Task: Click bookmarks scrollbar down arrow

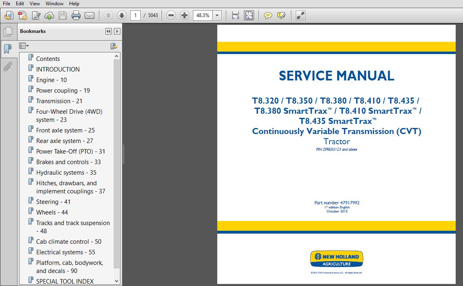Action: (x=117, y=281)
